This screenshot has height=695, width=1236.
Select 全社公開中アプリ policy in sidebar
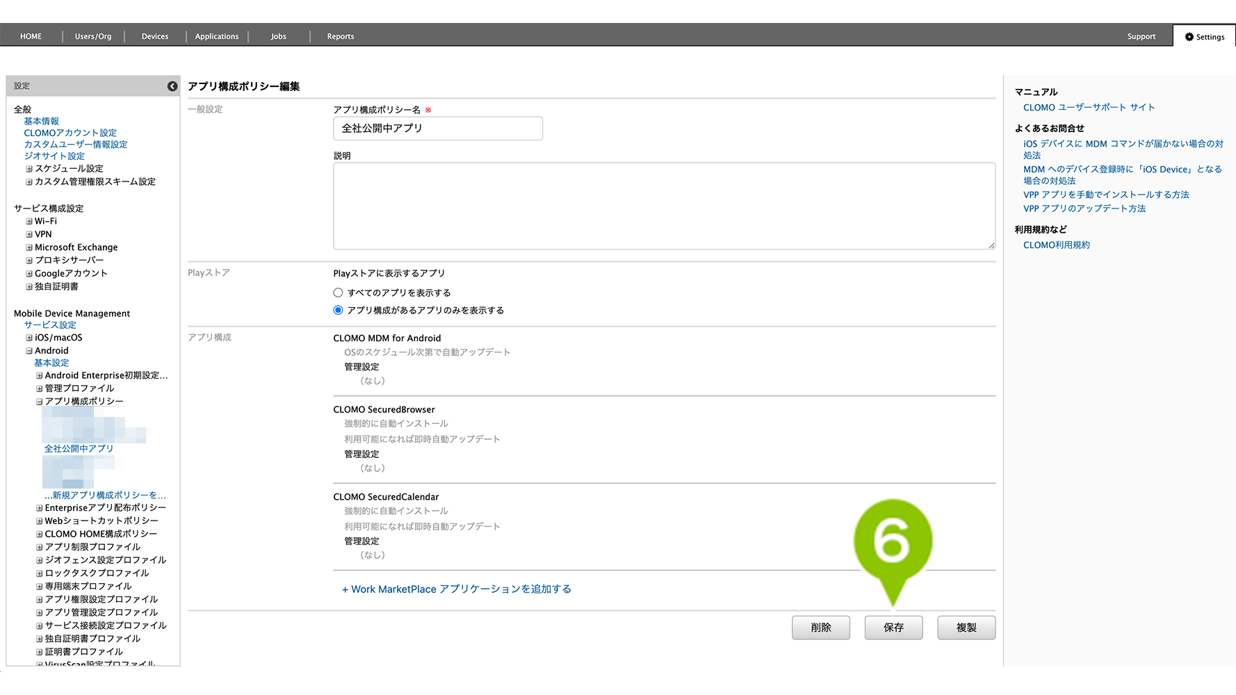[x=79, y=449]
